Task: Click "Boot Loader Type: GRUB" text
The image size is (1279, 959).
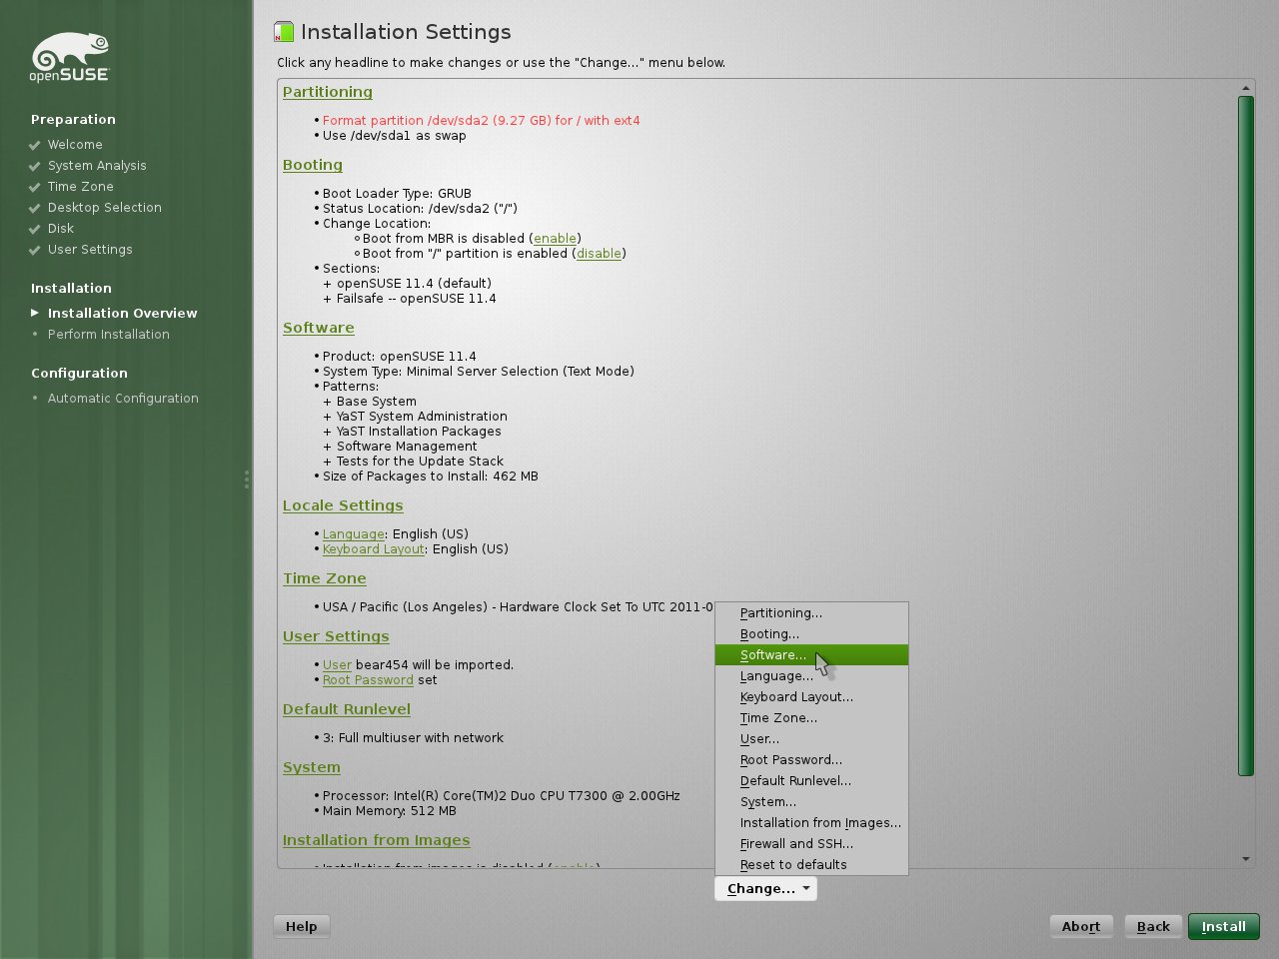Action: tap(397, 194)
